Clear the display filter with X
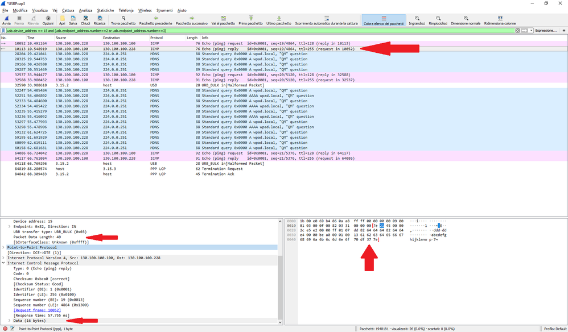568x332 pixels. point(518,31)
